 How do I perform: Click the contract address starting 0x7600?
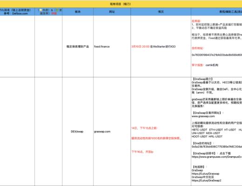point(217,55)
